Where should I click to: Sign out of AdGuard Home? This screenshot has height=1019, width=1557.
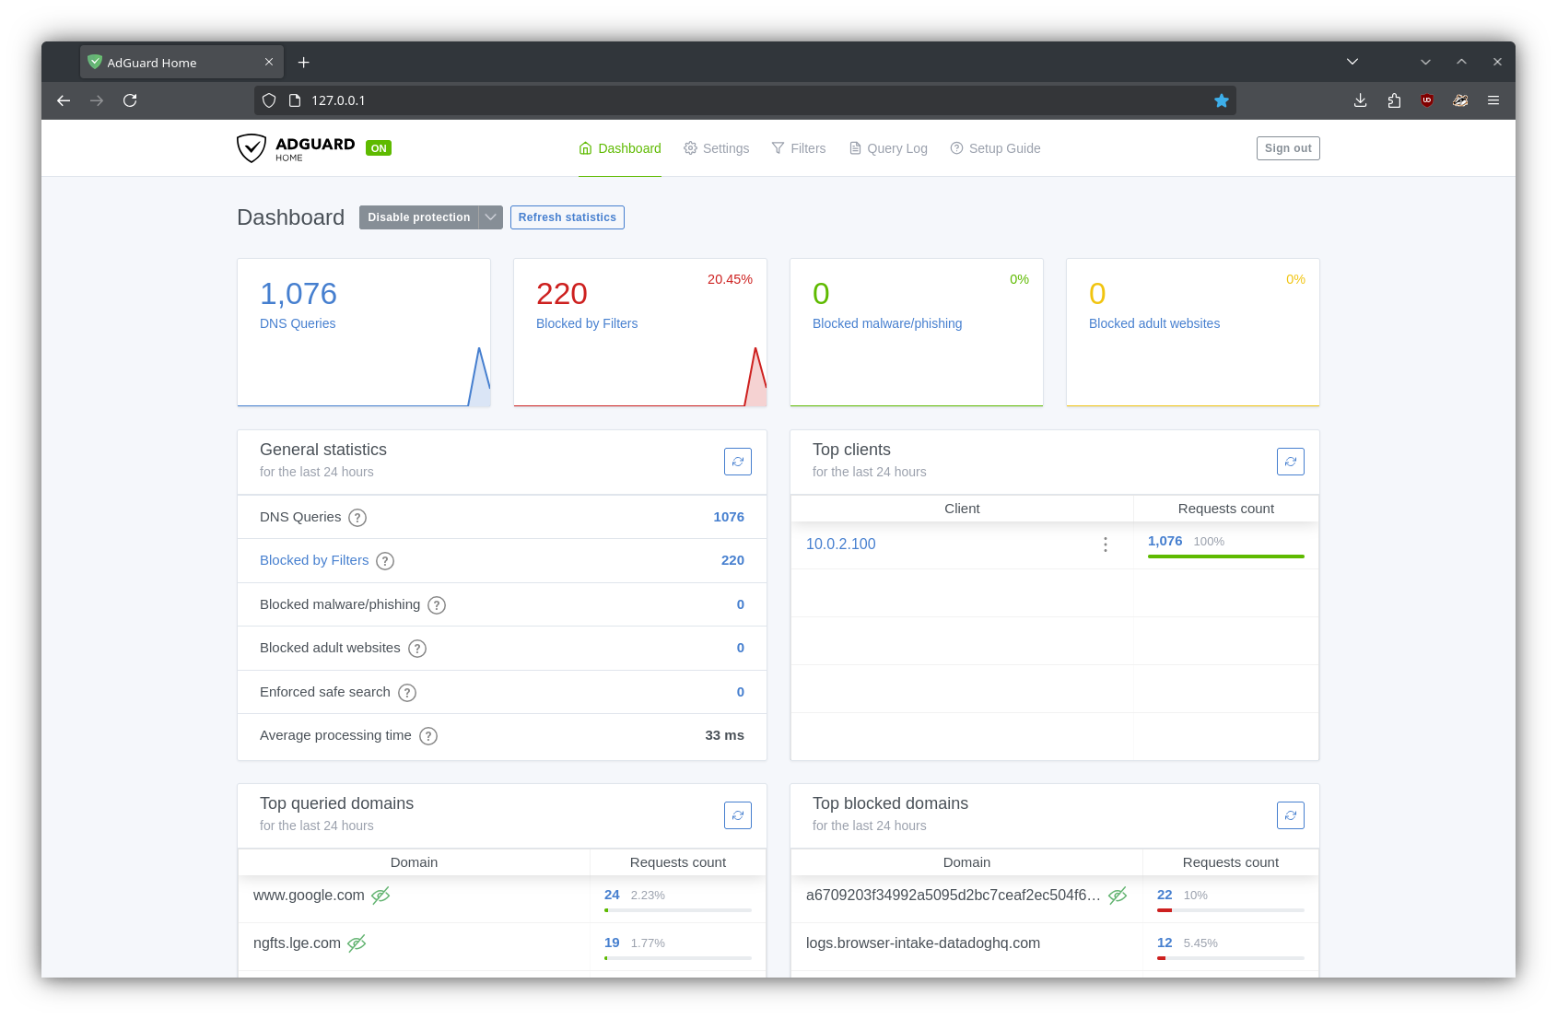click(x=1287, y=148)
